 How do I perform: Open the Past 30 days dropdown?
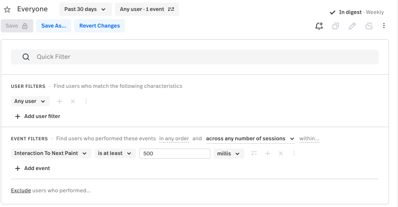(85, 9)
